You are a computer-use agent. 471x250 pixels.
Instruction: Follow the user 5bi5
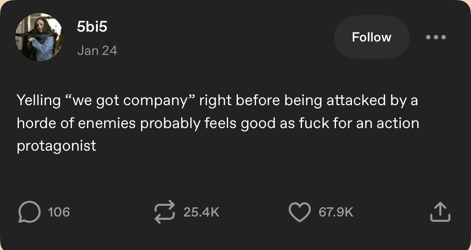(371, 37)
